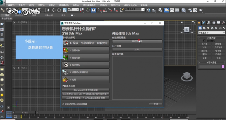Toggle the percent snap icon
Image resolution: width=226 pixels, height=120 pixels.
click(x=110, y=10)
